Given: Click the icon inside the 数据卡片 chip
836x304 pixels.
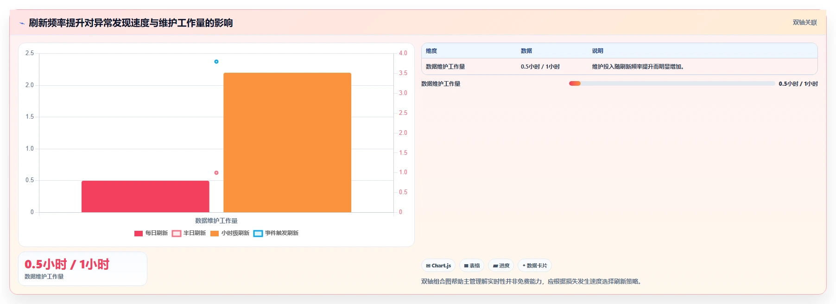Looking at the screenshot, I should (x=524, y=266).
